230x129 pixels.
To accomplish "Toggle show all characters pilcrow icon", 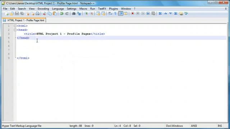I will [115, 14].
